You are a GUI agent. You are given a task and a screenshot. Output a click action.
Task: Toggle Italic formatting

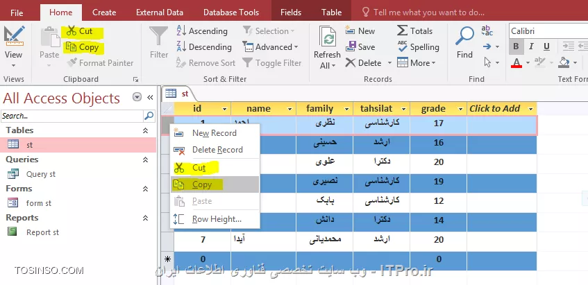pos(531,46)
